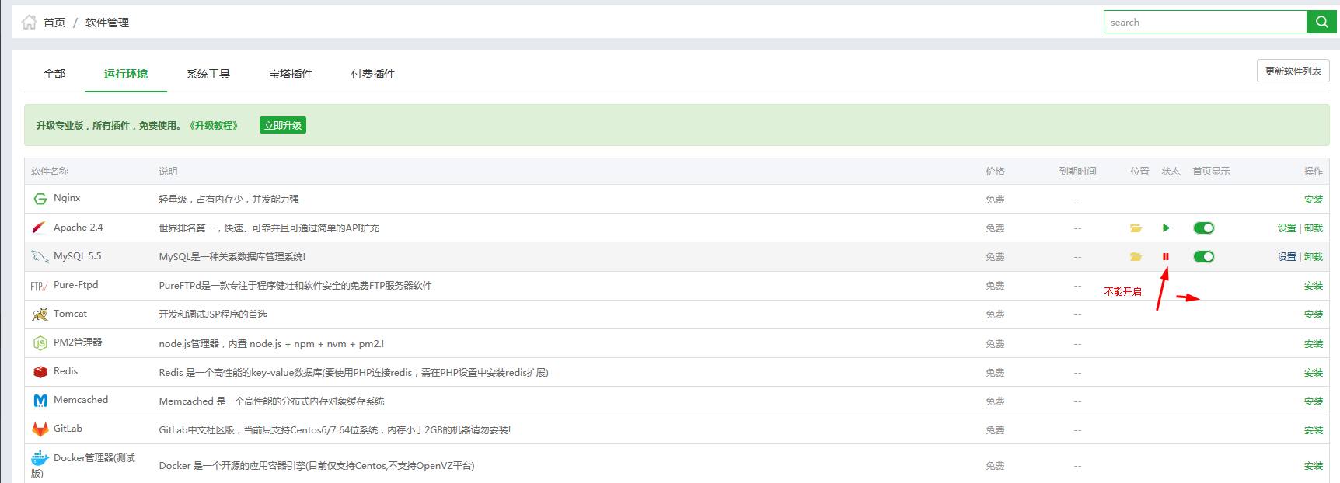Click Apache's green running status icon
The height and width of the screenshot is (483, 1340).
pos(1166,228)
